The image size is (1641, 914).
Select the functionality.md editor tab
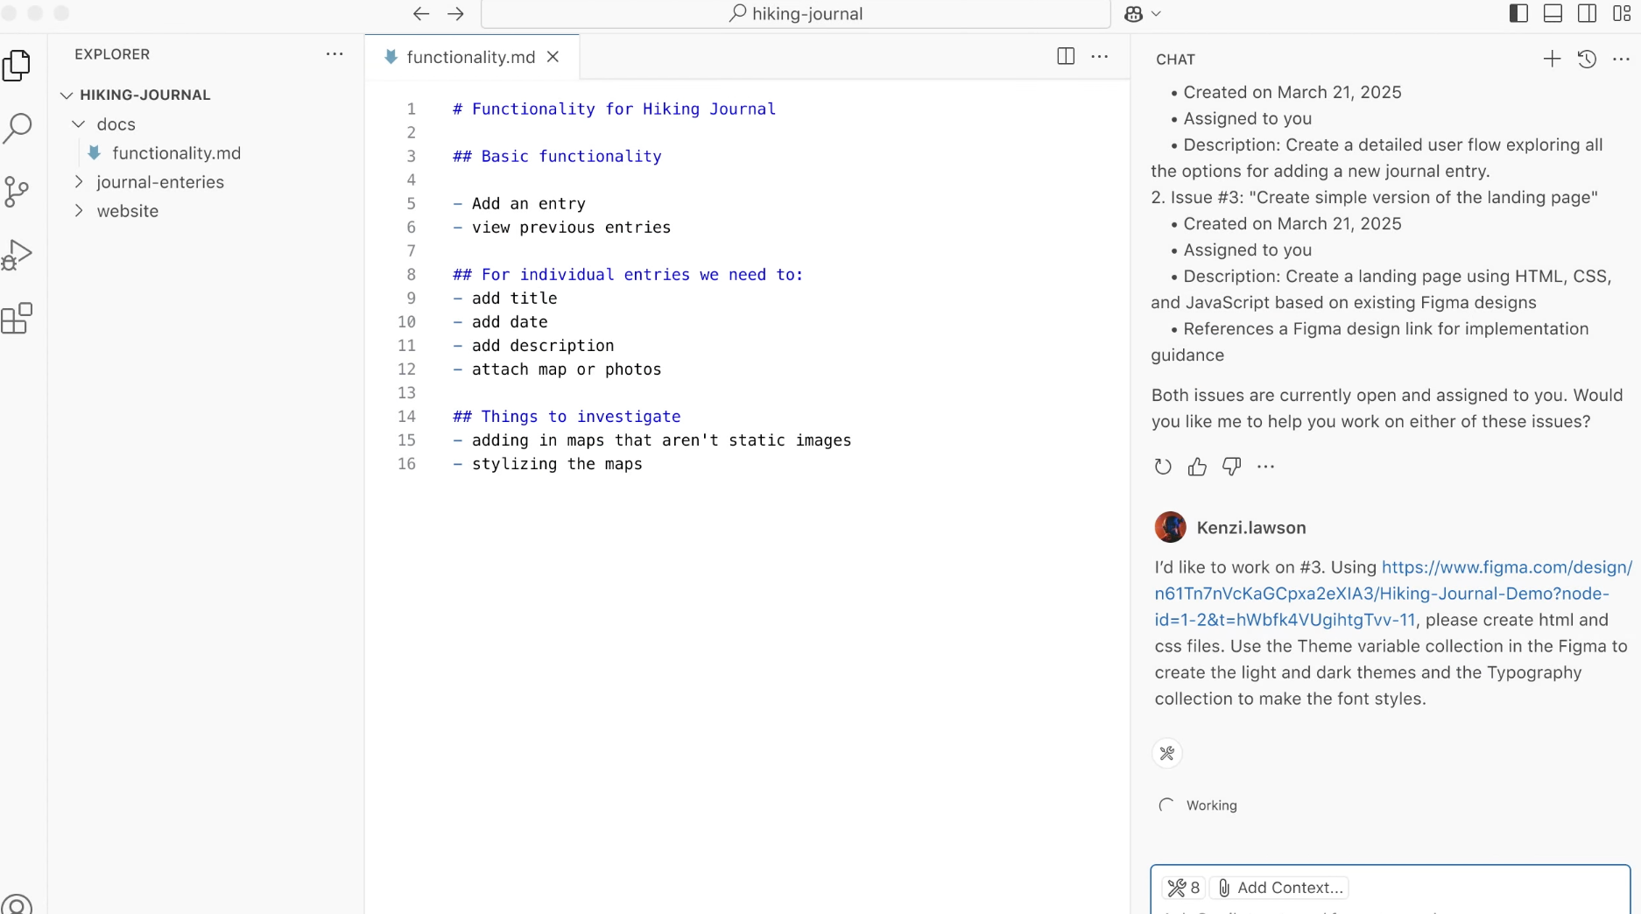(x=470, y=57)
